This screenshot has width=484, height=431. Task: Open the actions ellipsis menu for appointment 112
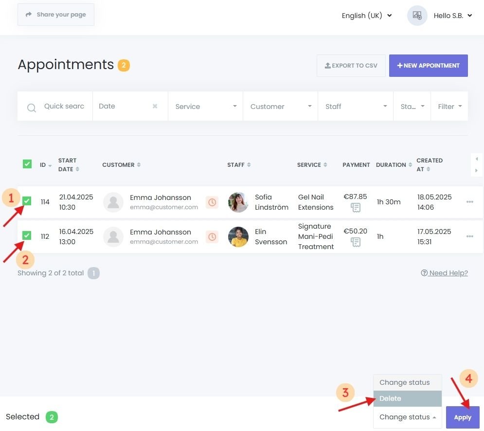470,236
